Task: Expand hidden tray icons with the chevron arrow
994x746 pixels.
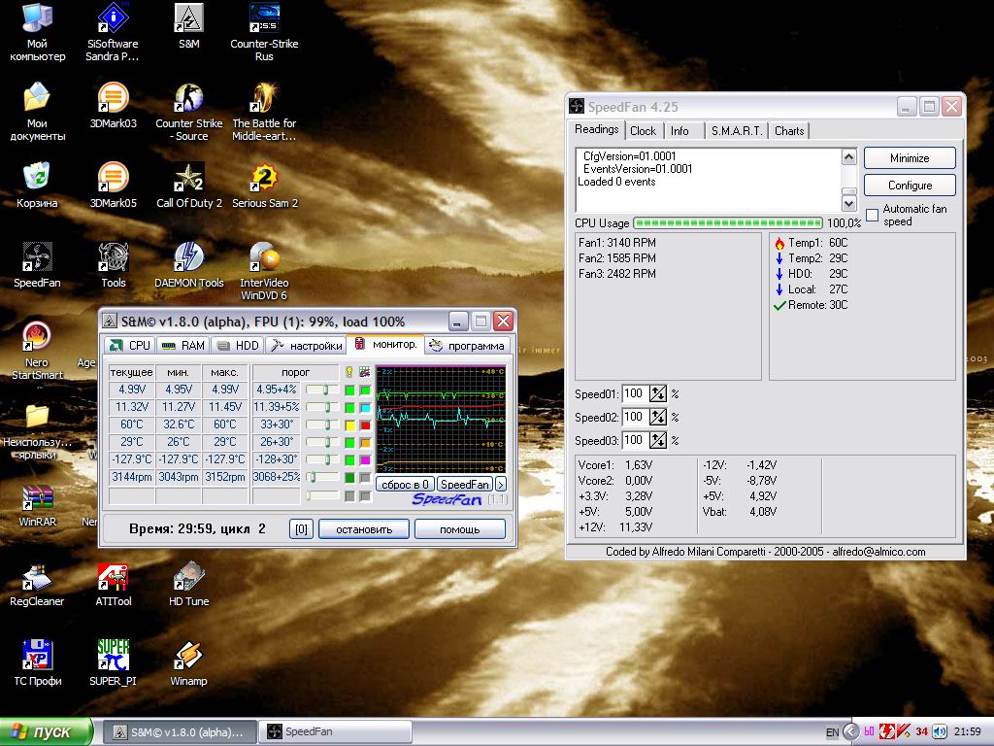Action: [x=850, y=731]
